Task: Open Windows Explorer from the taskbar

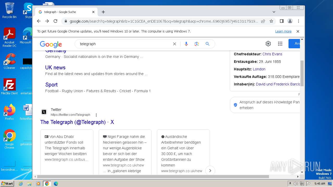Action: pyautogui.click(x=29, y=184)
